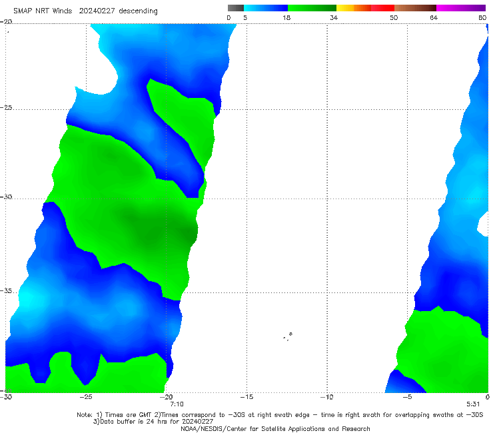The width and height of the screenshot is (493, 433).
Task: Click the green segment of color bar
Action: tap(312, 8)
